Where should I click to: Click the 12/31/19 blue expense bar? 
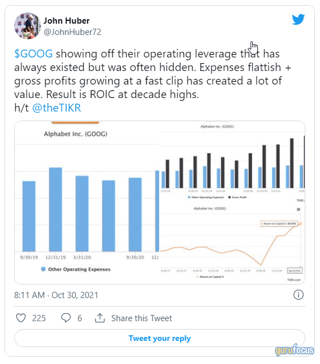tap(55, 210)
